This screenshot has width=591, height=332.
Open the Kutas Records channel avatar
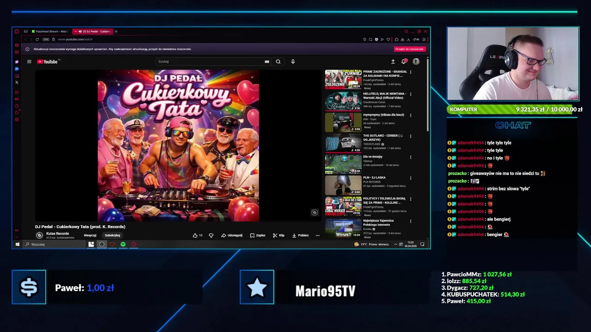(39, 235)
